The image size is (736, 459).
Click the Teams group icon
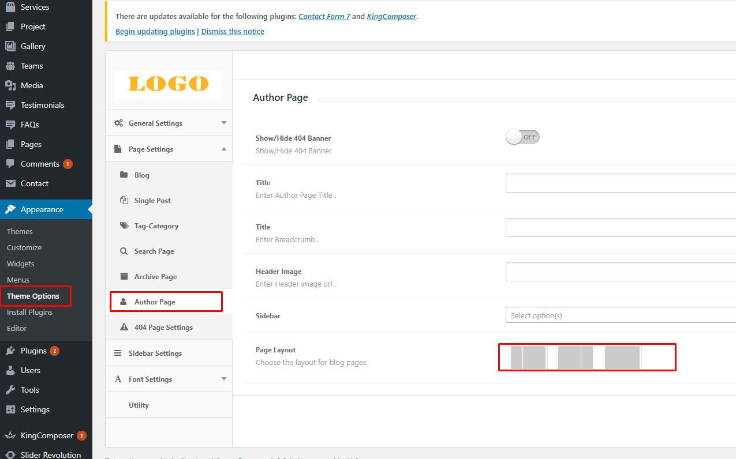click(x=10, y=66)
